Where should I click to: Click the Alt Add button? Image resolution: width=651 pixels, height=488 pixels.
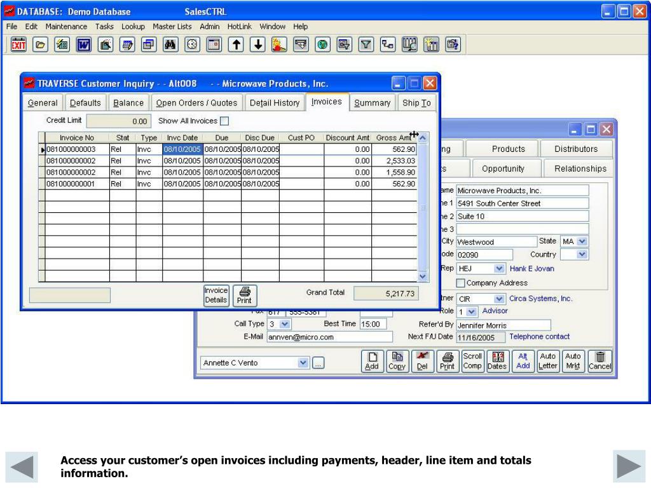(x=523, y=361)
